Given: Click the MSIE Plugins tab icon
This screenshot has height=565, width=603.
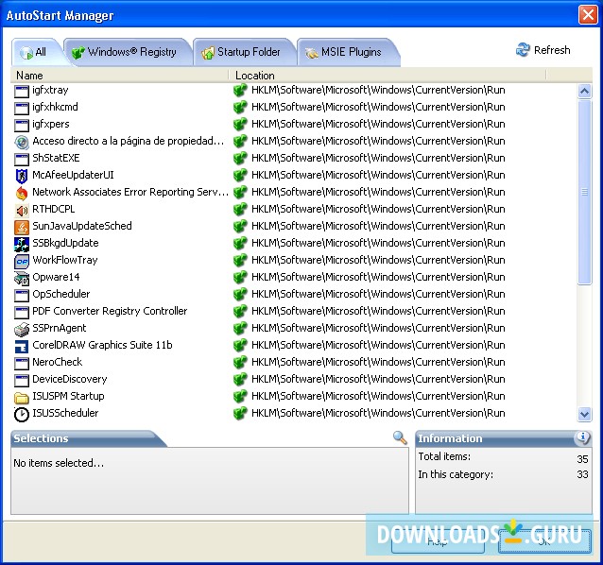Looking at the screenshot, I should tap(312, 53).
